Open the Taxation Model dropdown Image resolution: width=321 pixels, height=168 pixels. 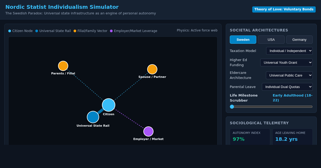coord(289,51)
